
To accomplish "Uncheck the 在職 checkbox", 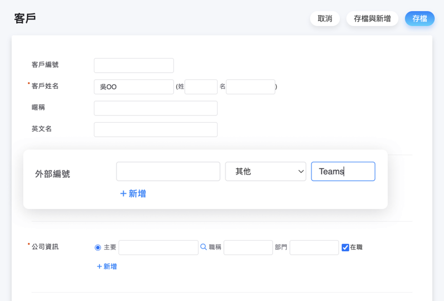I will click(x=345, y=248).
